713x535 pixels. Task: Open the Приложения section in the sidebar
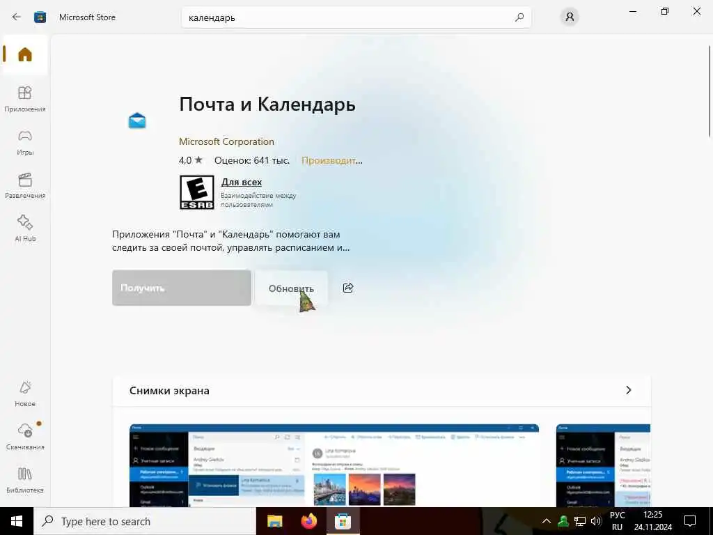[x=24, y=99]
